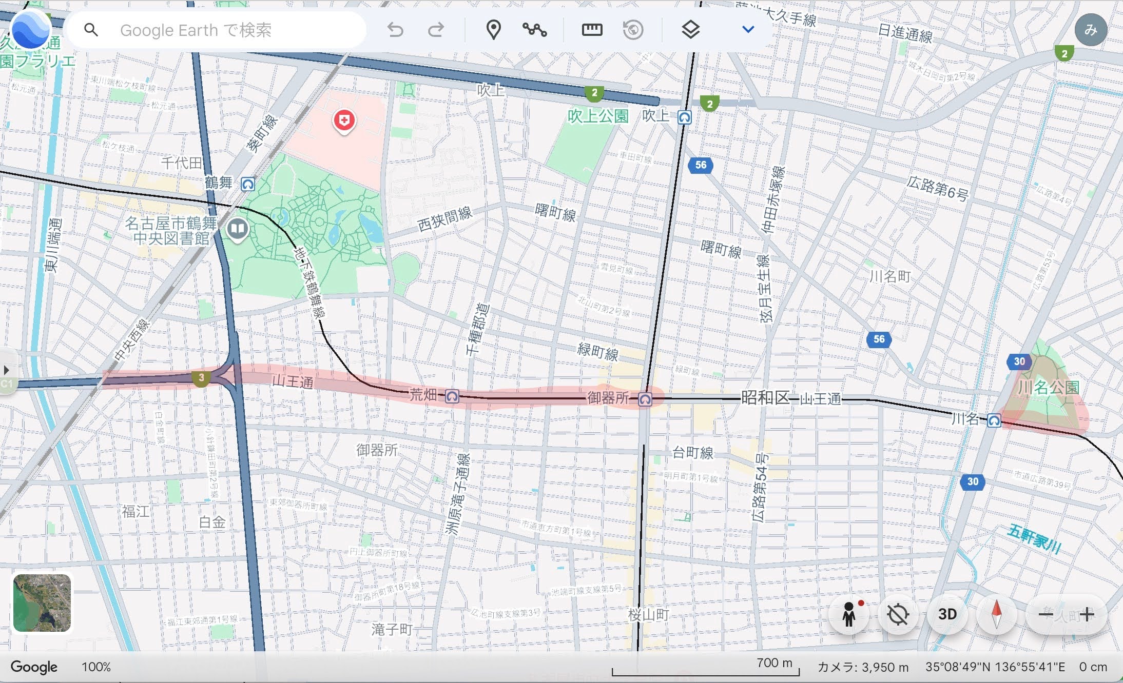
Task: Select the add placemark pin tool
Action: (493, 30)
